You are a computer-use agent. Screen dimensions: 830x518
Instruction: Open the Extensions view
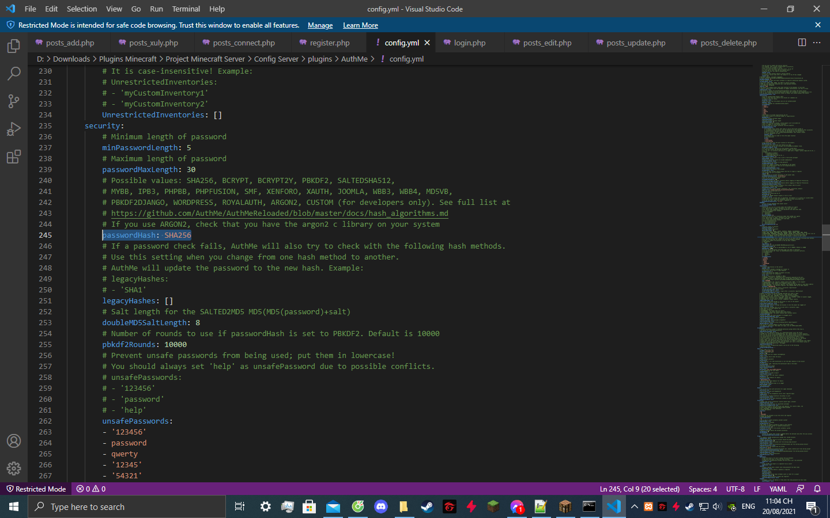(x=14, y=157)
